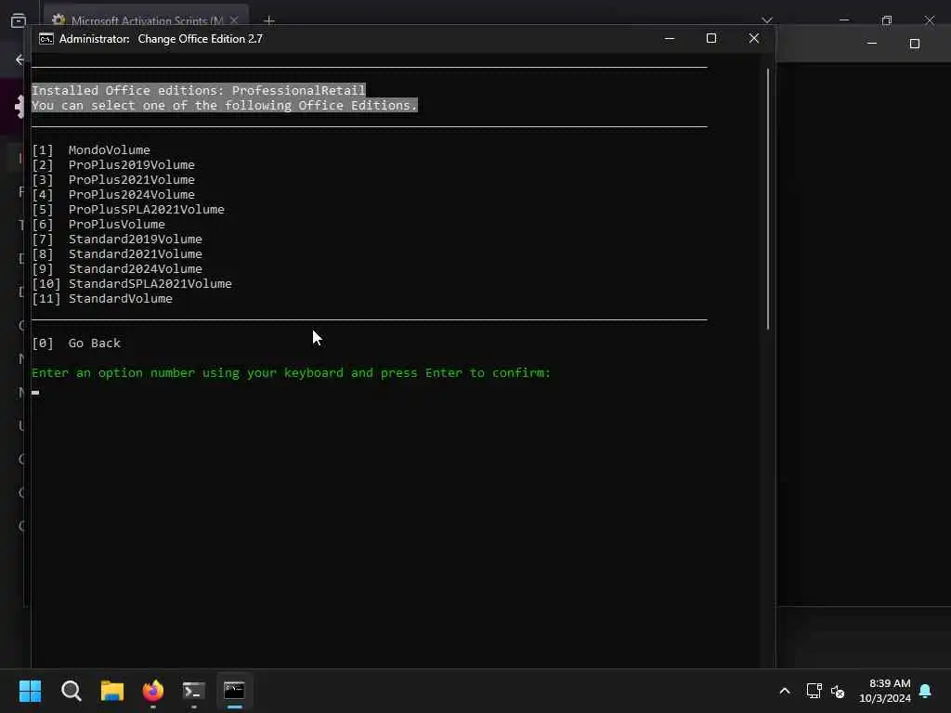Click the green 'Enter an option number' prompt

click(x=291, y=373)
